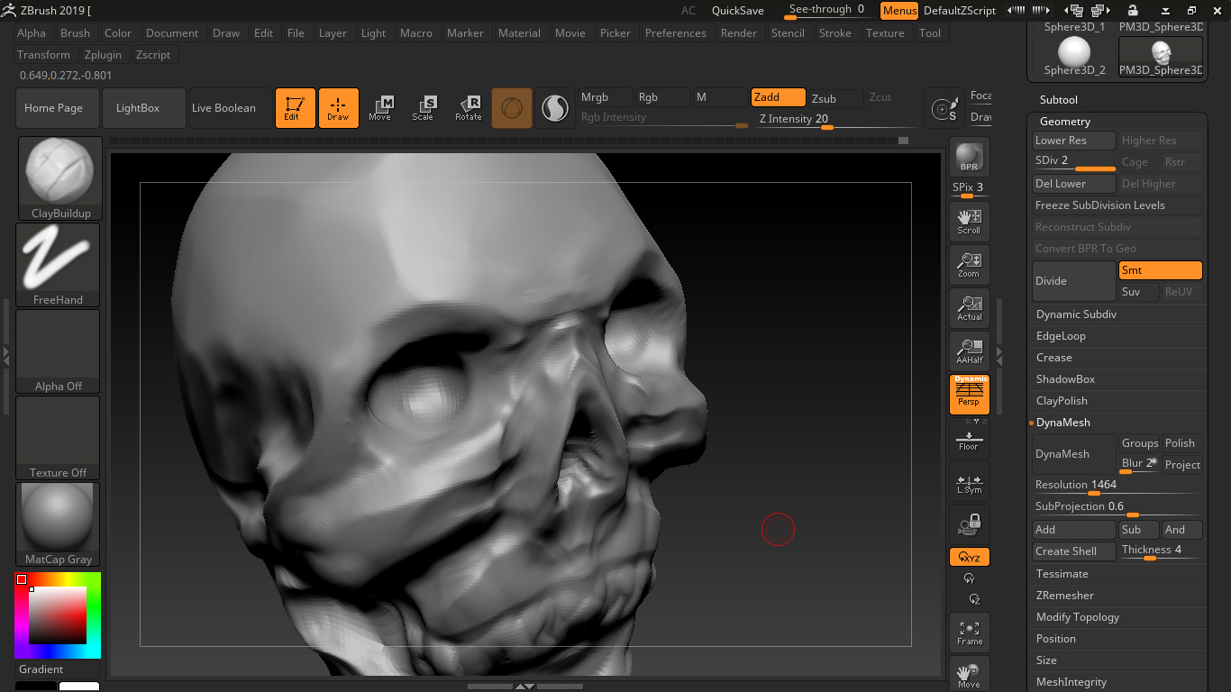Click the Move view icon at bottom

point(970,674)
